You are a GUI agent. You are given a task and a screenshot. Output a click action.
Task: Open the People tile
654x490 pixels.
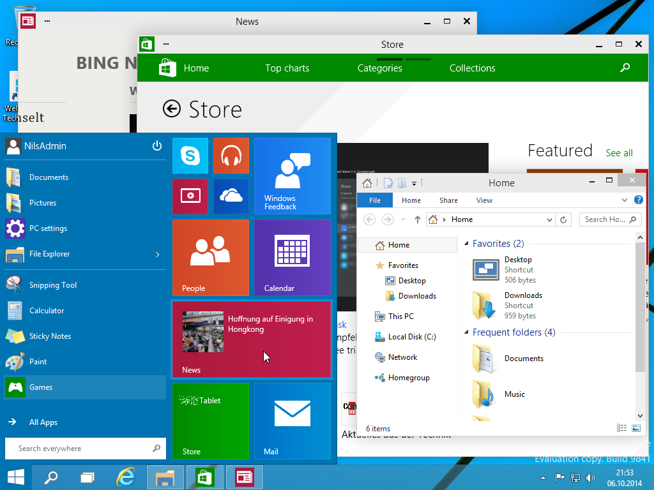tap(211, 258)
